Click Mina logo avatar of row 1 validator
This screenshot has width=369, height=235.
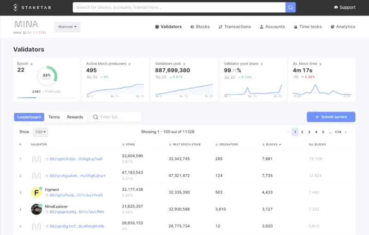(x=36, y=159)
